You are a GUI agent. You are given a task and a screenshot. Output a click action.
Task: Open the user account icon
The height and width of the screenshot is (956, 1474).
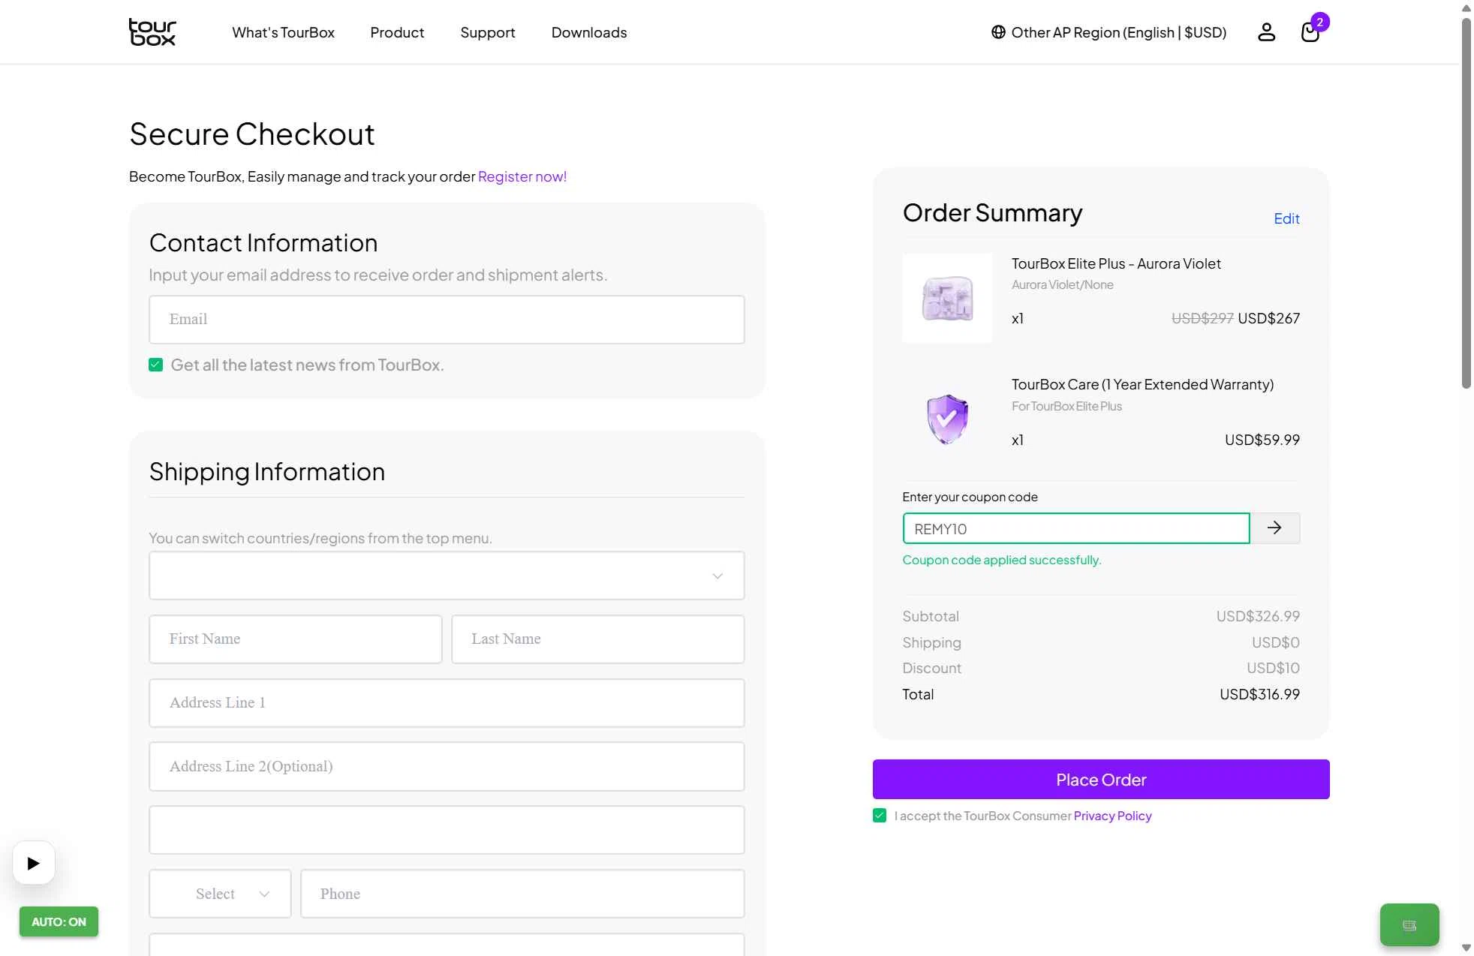pyautogui.click(x=1266, y=32)
